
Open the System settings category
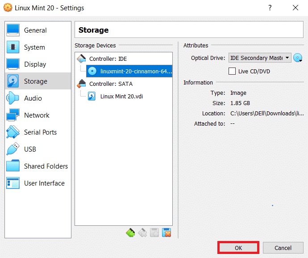34,47
